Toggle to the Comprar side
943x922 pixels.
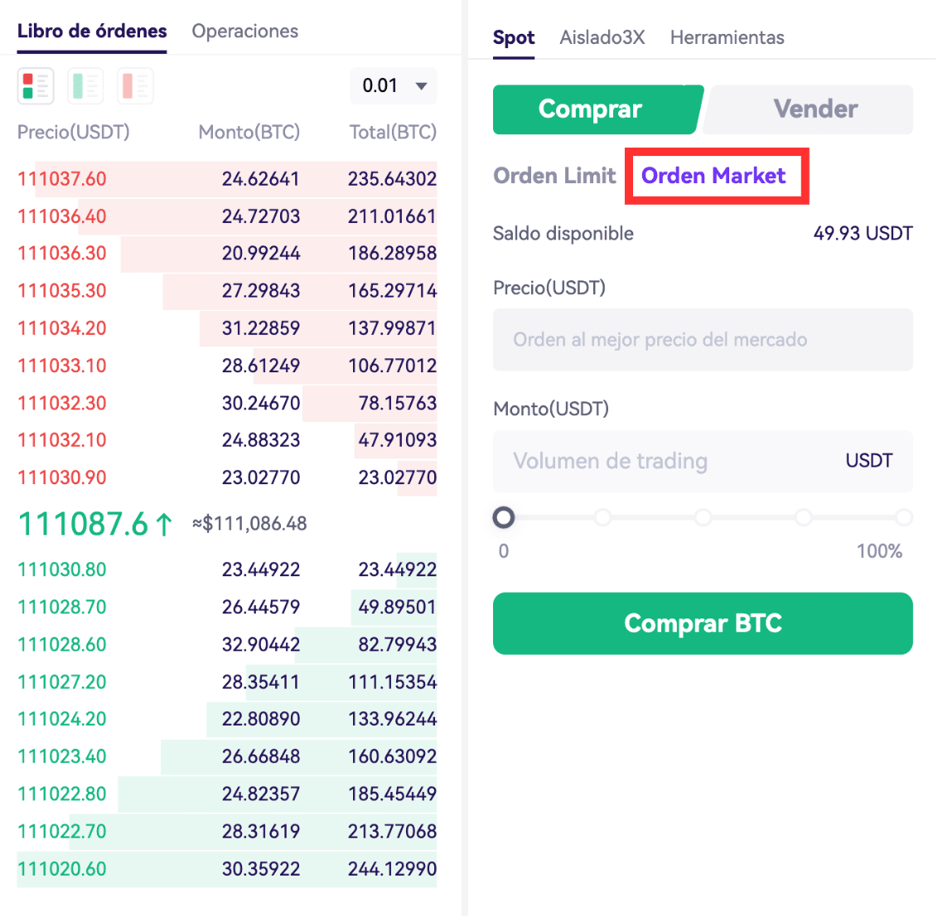click(x=590, y=109)
